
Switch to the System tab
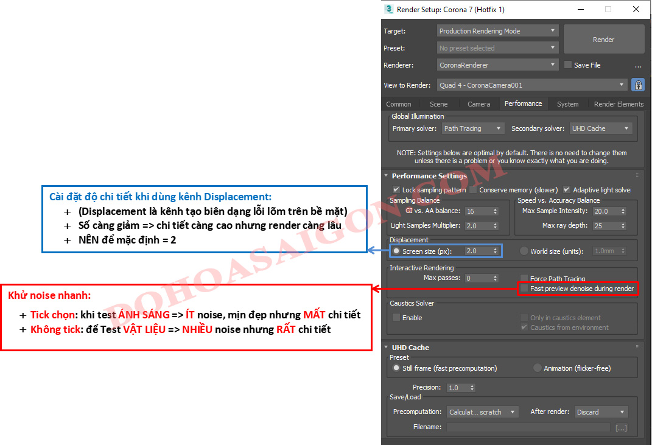click(x=567, y=103)
